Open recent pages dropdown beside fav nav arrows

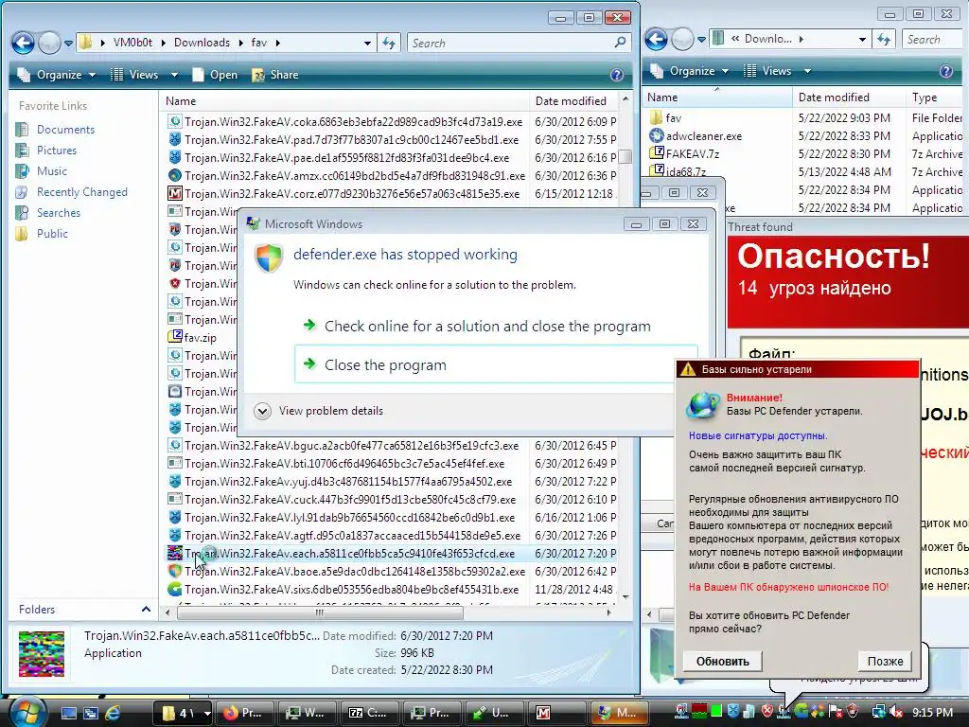(x=68, y=44)
